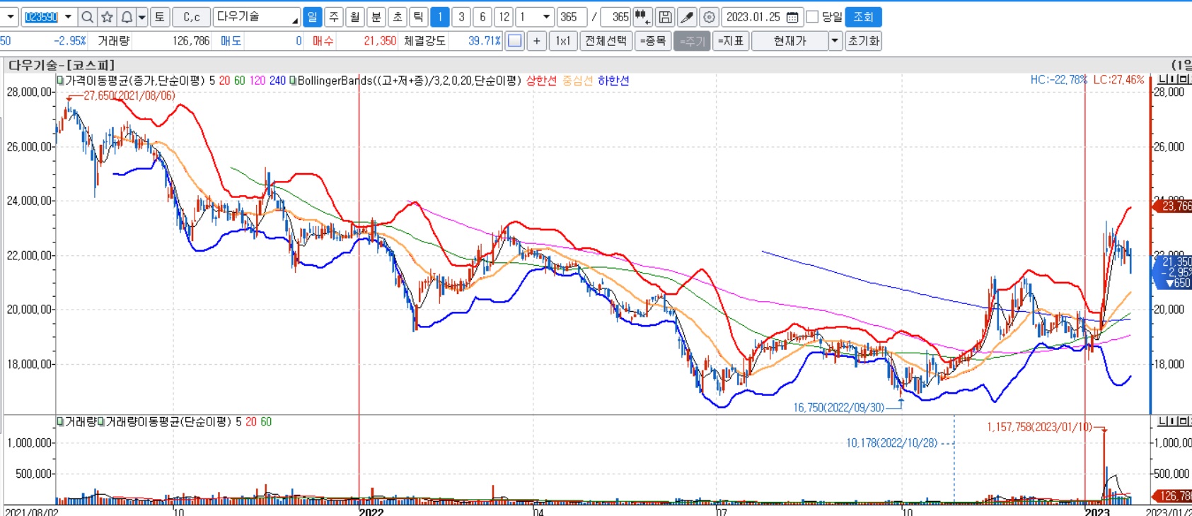Open the 다우기술 stock name selector

coord(258,17)
